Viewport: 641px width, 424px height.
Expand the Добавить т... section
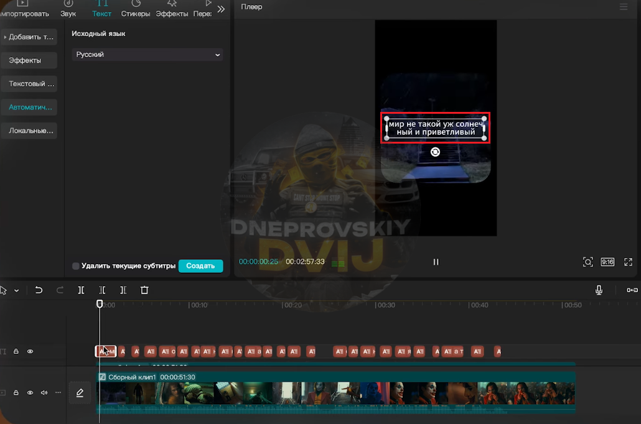point(29,37)
